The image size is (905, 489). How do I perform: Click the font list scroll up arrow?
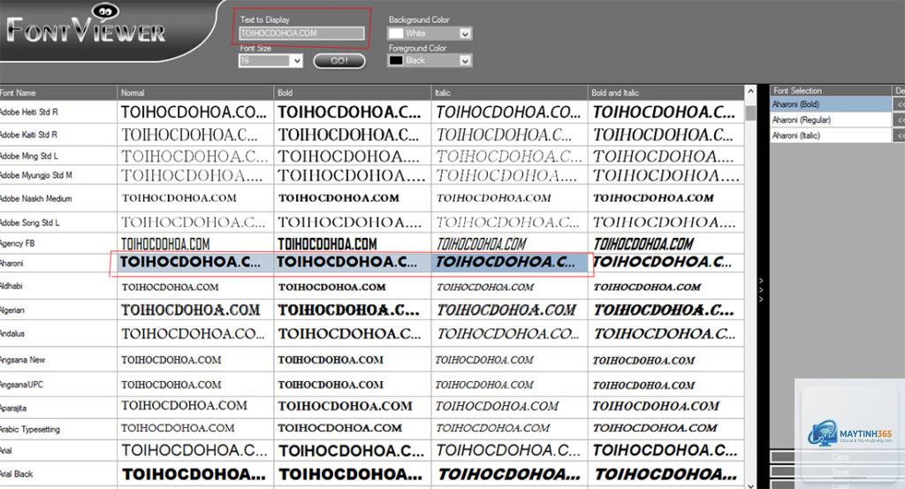click(750, 91)
